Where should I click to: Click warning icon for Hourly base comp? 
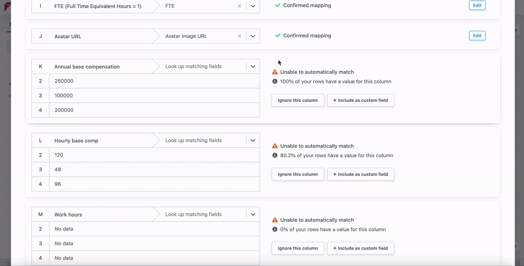tap(275, 146)
